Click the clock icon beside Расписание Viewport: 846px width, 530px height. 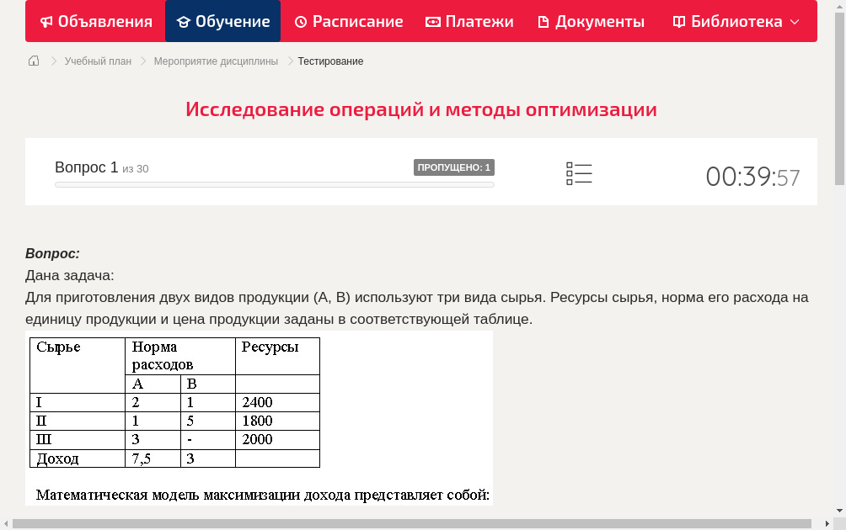(300, 21)
